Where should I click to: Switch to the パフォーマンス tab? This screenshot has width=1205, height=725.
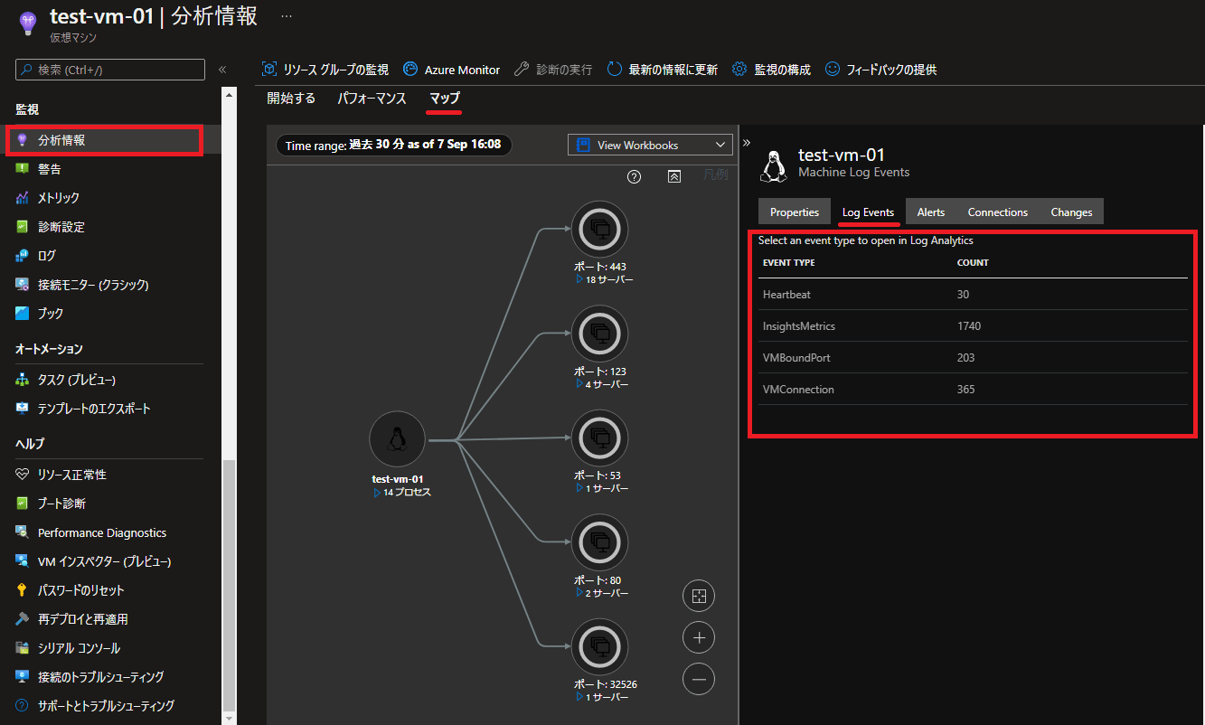pyautogui.click(x=372, y=99)
